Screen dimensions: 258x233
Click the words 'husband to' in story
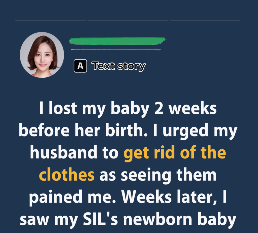click(x=74, y=153)
